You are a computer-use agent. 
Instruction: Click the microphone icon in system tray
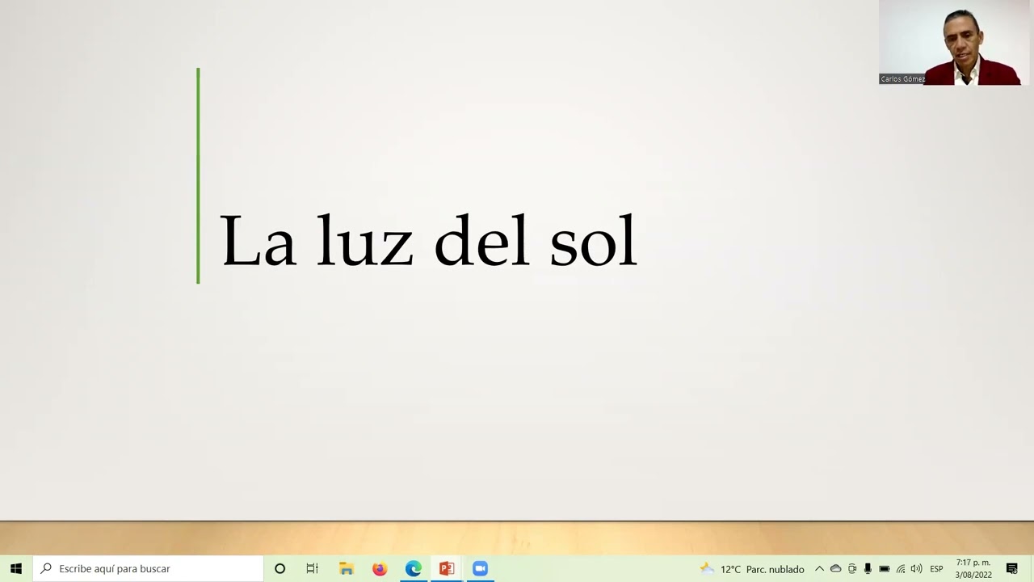pos(868,569)
